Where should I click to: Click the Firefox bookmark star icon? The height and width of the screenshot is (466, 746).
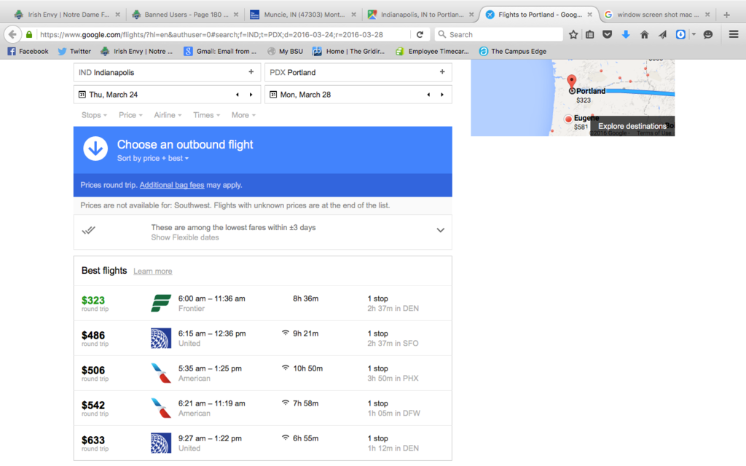pyautogui.click(x=573, y=34)
